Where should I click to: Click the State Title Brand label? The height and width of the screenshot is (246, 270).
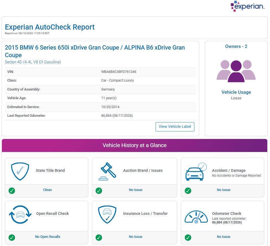coord(50,170)
